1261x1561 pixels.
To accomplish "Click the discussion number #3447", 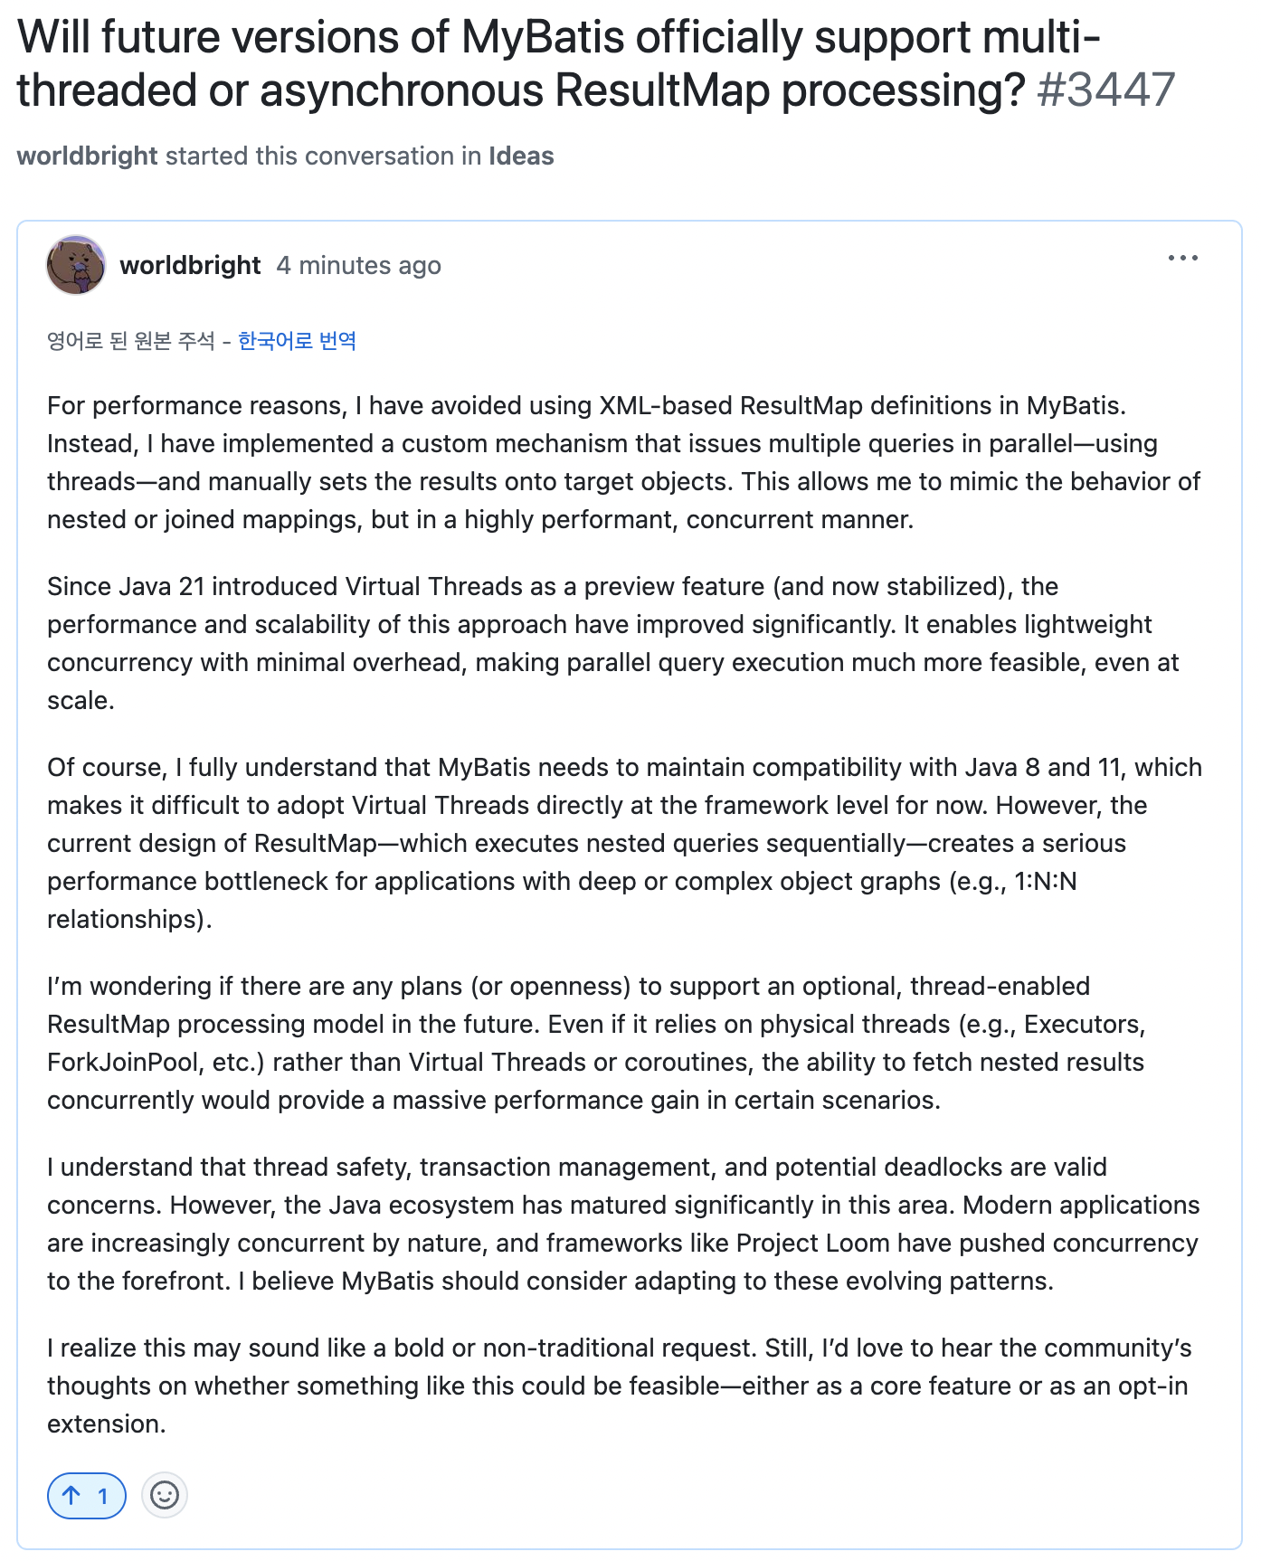I will point(1105,90).
